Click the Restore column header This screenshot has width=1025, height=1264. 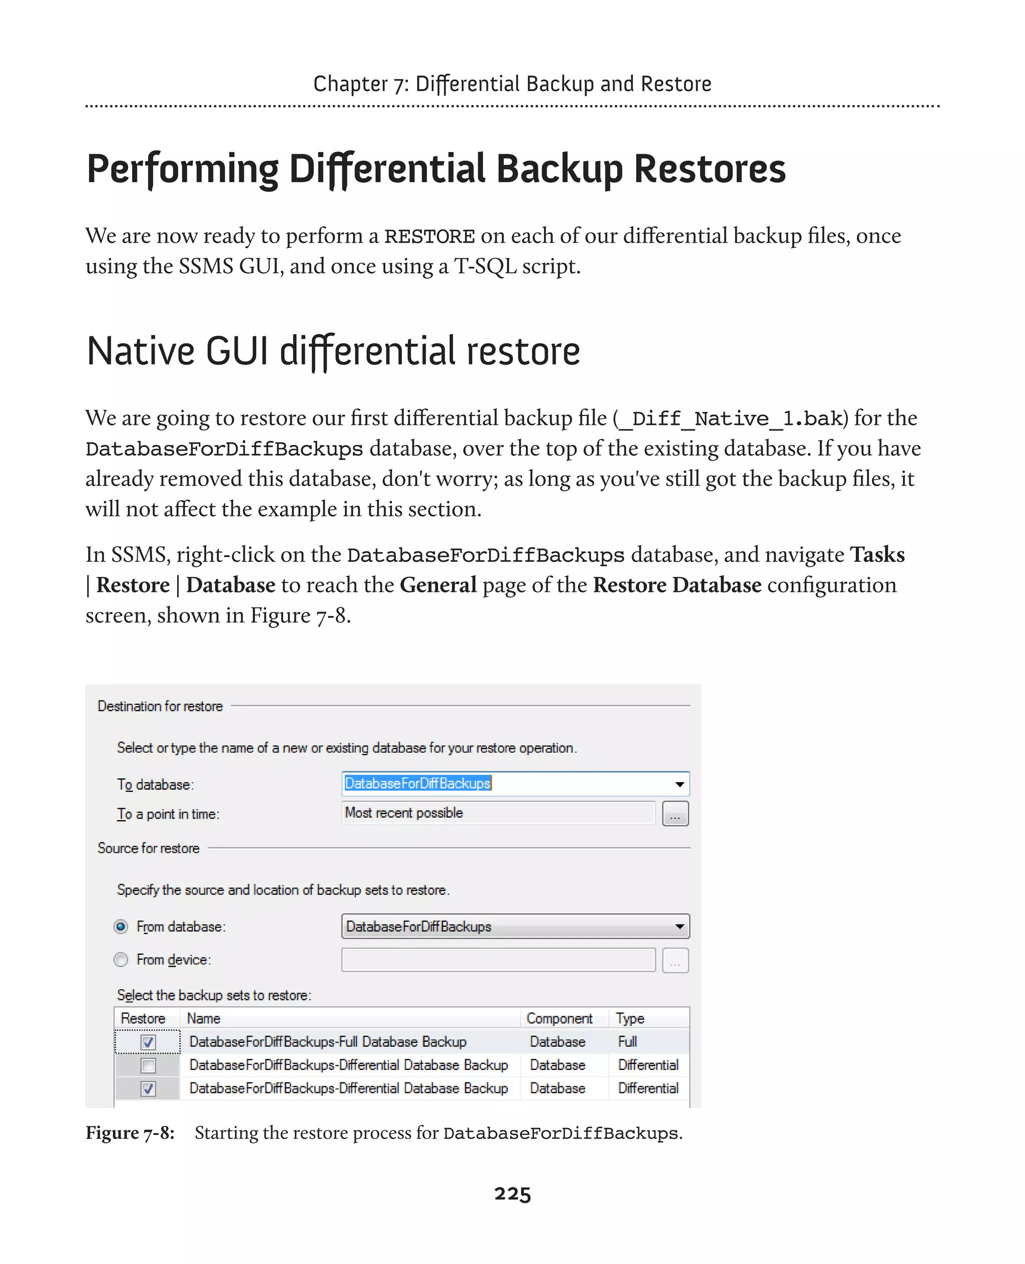click(x=147, y=1018)
